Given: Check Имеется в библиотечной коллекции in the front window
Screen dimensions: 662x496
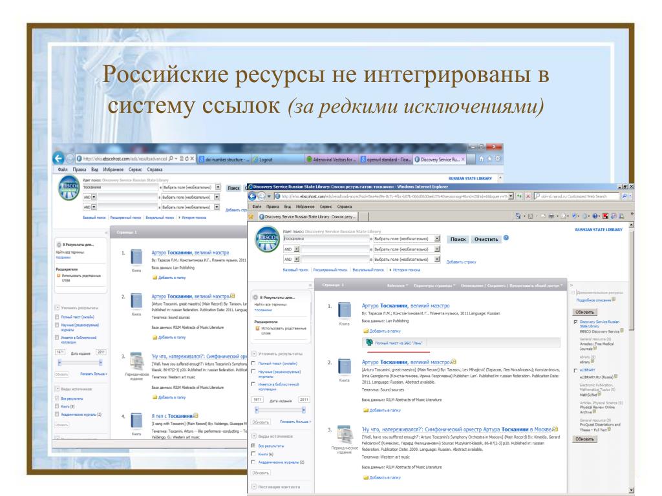Looking at the screenshot, I should point(253,384).
